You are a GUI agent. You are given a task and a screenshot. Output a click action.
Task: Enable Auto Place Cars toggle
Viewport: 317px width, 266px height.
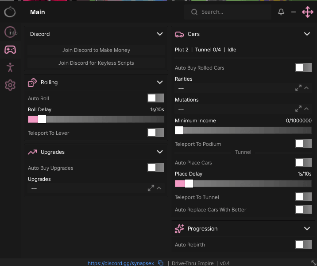coord(303,162)
